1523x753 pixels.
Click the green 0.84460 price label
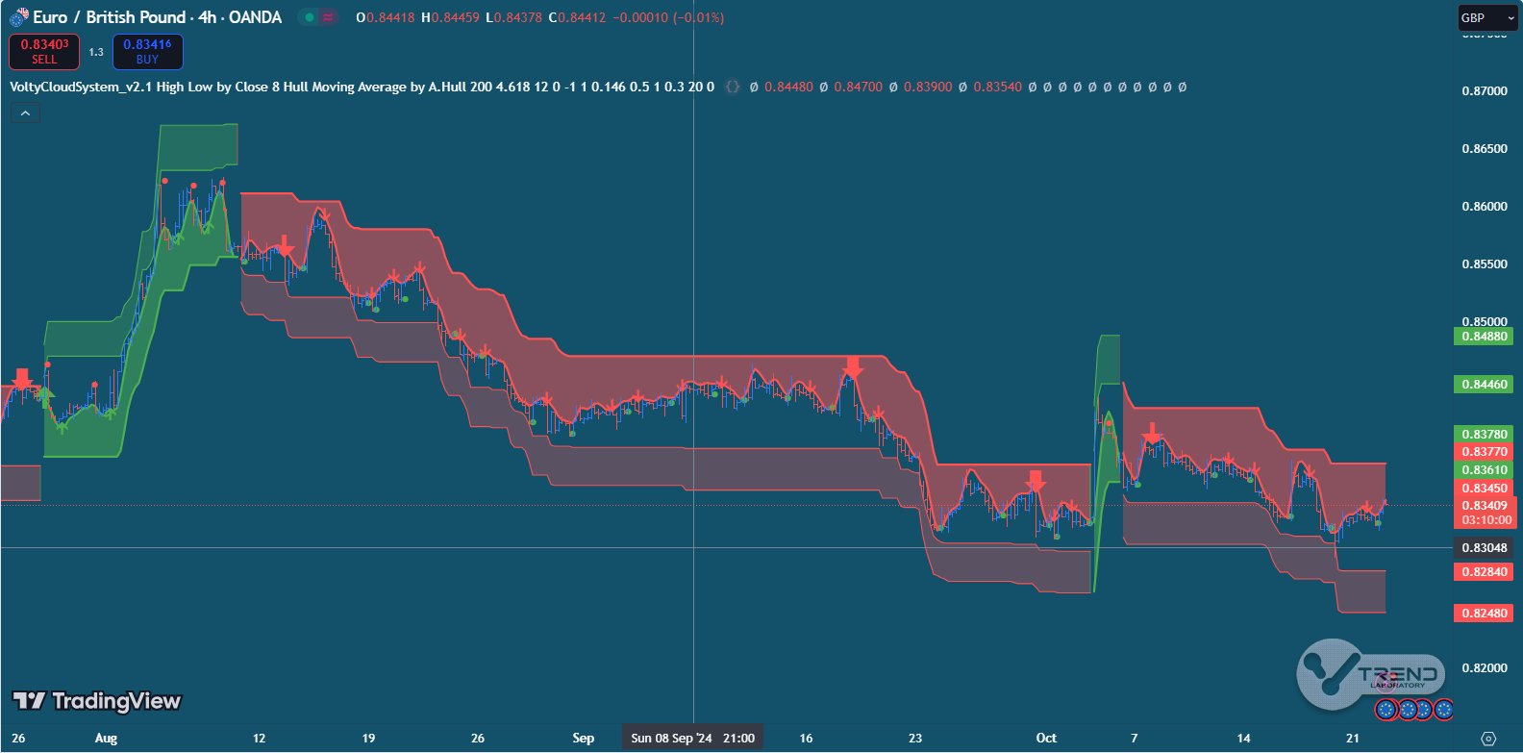click(1485, 385)
